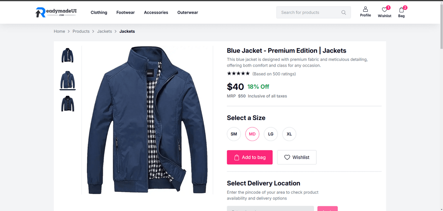This screenshot has width=443, height=211.
Task: Go to Products breadcrumb link
Action: tap(81, 31)
